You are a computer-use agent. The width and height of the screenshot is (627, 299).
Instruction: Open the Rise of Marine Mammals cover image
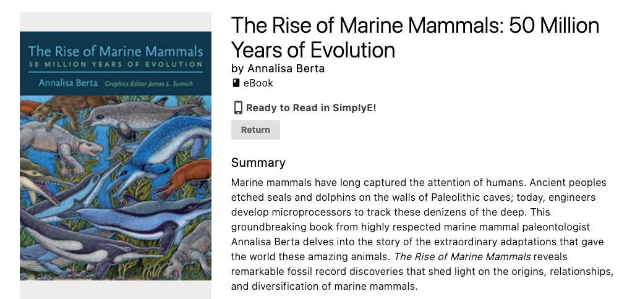click(x=116, y=156)
